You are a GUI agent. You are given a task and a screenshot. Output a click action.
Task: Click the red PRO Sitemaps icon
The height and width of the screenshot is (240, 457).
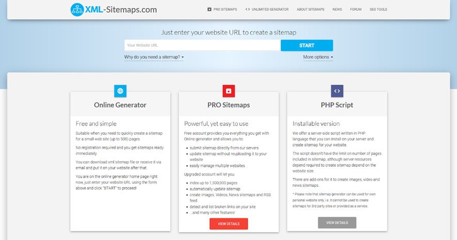(x=229, y=91)
